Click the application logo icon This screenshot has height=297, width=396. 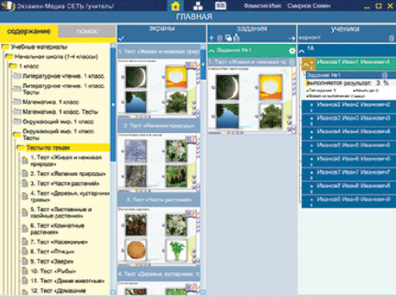click(8, 5)
